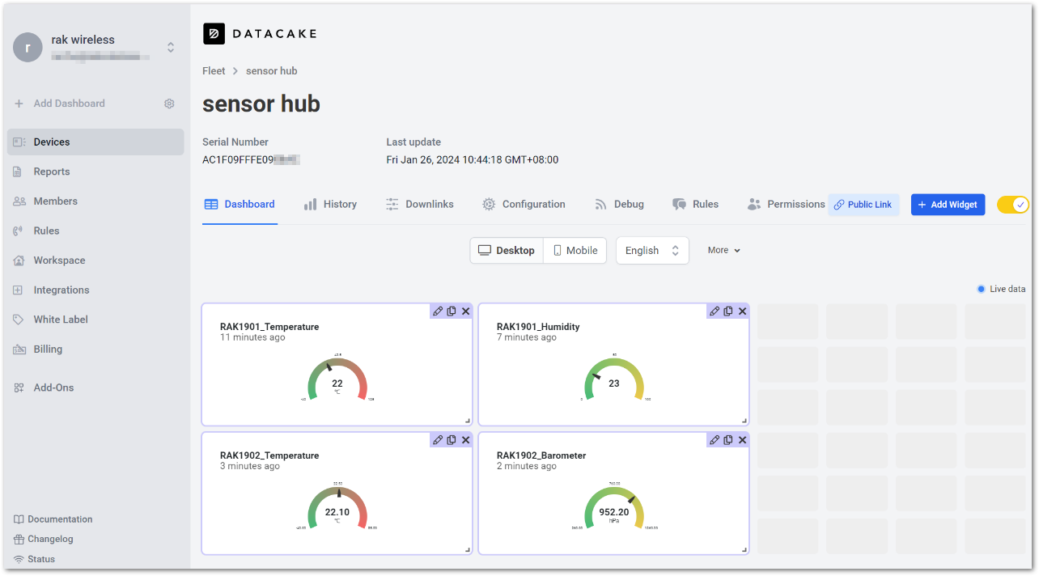Click the plus icon beside Add Dashboard
1039x576 pixels.
tap(19, 104)
